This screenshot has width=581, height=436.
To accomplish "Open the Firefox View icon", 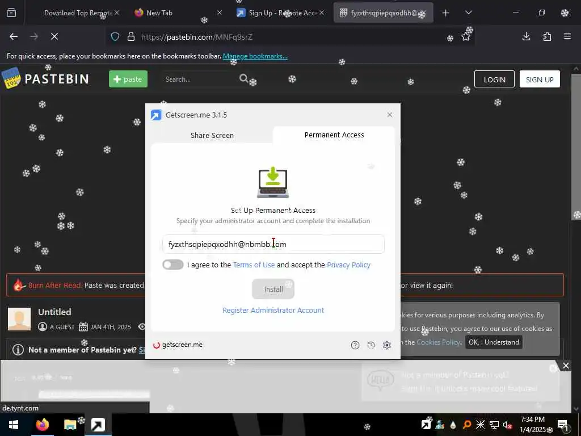I will (x=11, y=13).
